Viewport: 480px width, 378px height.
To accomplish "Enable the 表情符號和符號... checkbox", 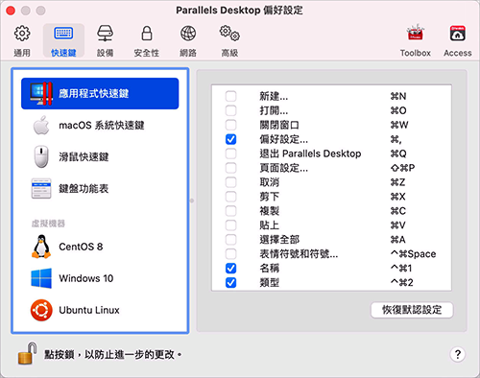I will coord(230,253).
